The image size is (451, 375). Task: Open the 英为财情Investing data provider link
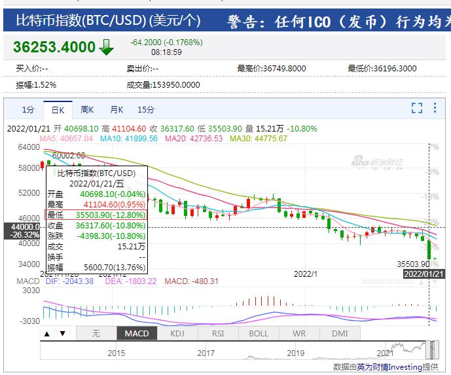tap(389, 367)
